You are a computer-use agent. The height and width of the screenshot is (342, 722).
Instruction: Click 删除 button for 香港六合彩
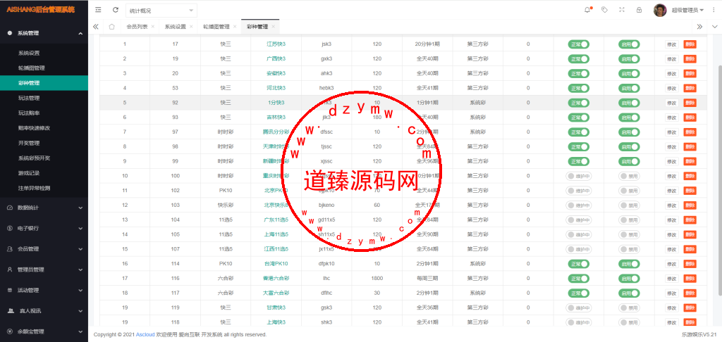tap(690, 279)
